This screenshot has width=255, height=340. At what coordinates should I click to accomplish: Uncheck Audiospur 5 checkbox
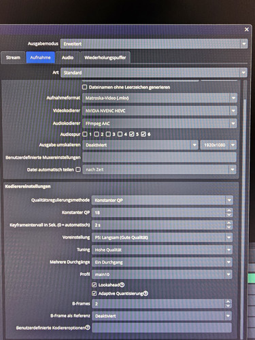tap(132, 134)
